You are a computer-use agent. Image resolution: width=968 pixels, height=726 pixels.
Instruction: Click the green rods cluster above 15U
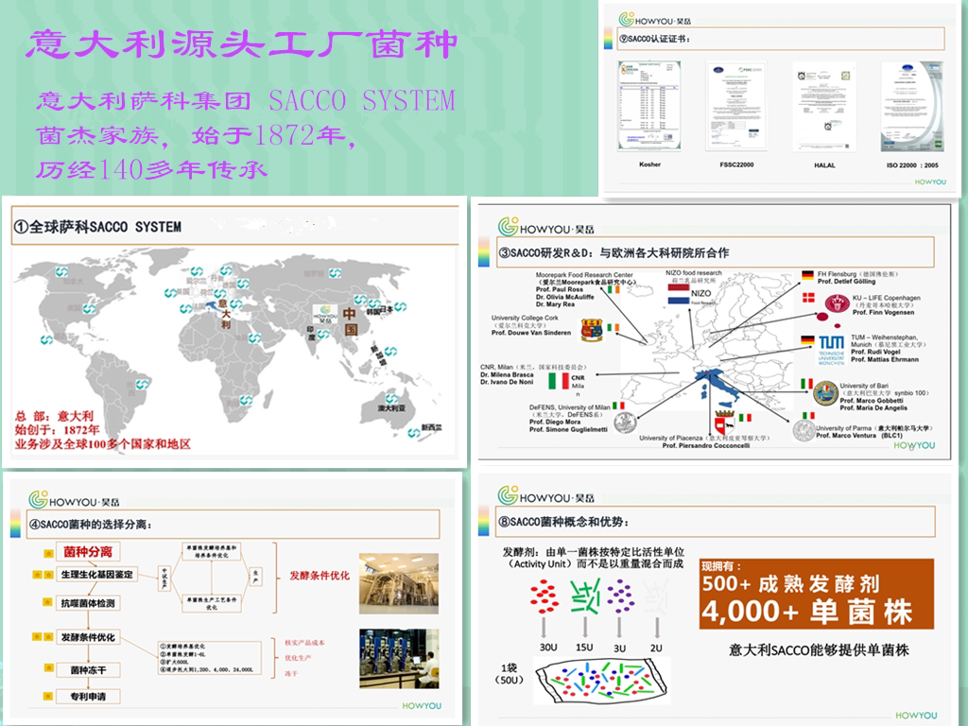click(x=585, y=596)
